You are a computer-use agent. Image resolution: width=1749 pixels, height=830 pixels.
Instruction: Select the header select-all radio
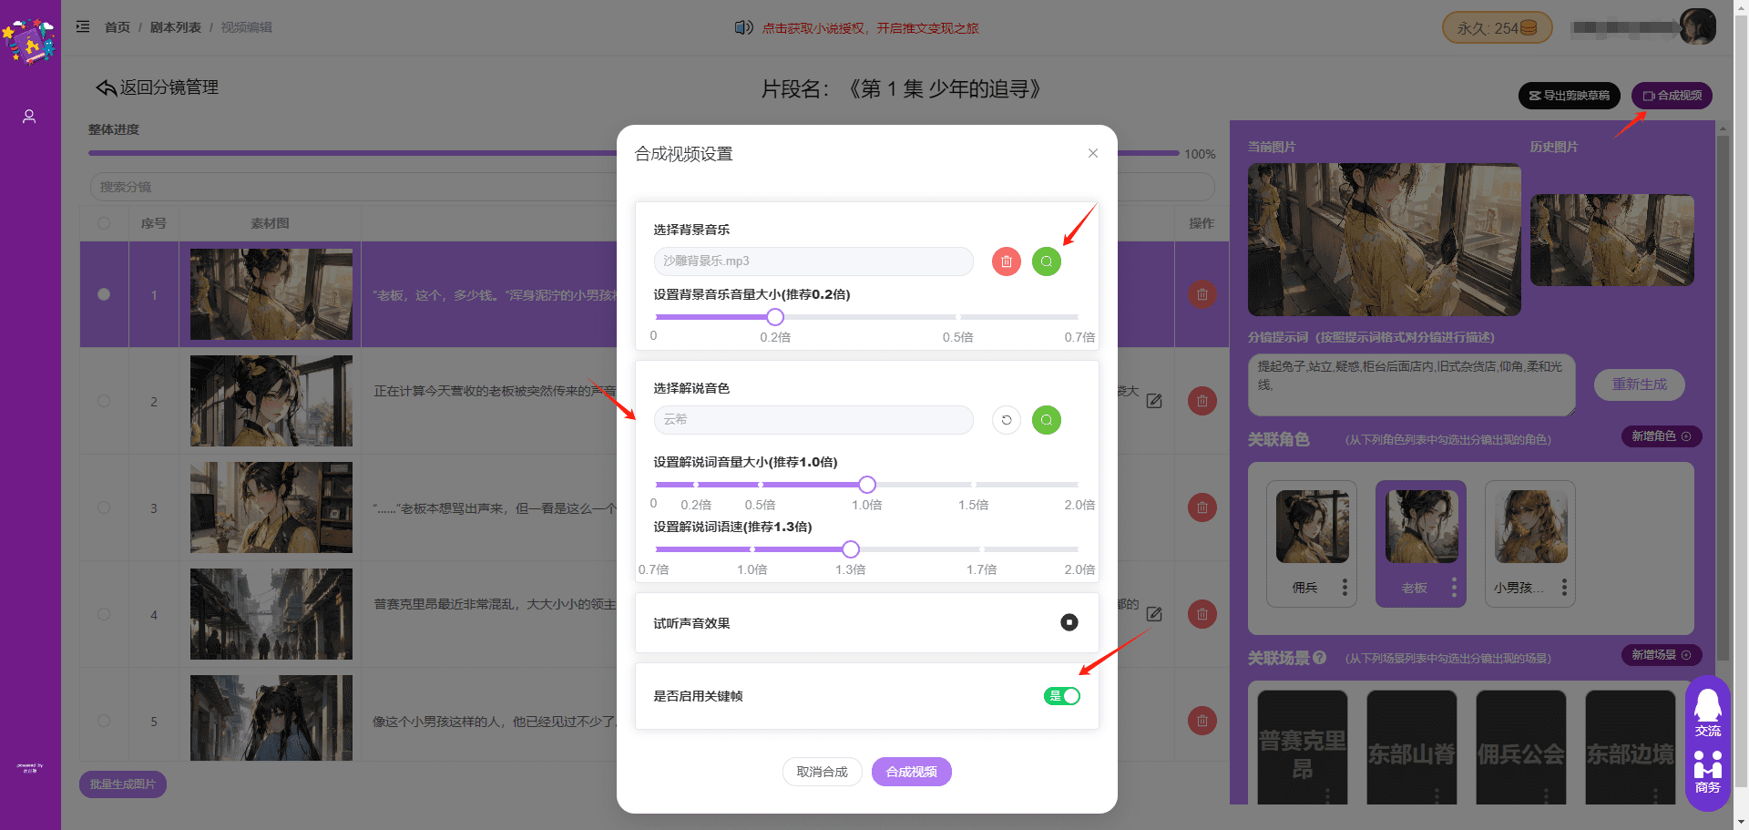(x=104, y=223)
